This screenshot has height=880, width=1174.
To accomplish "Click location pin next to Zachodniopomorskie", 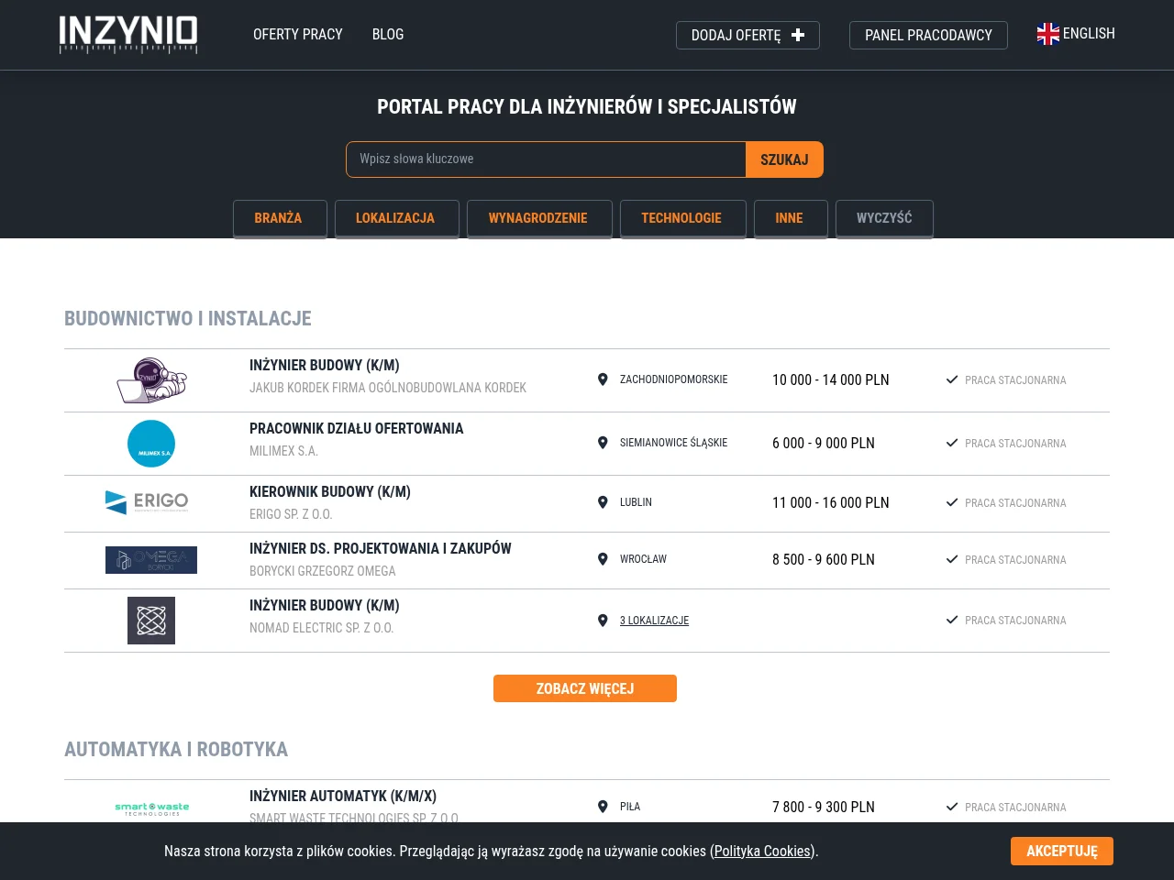I will [603, 379].
